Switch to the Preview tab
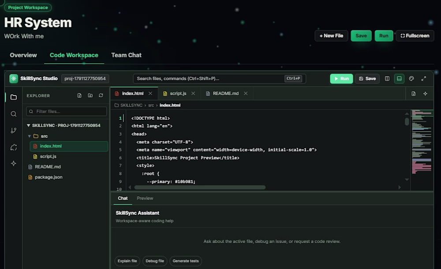The width and height of the screenshot is (441, 269). tap(145, 198)
